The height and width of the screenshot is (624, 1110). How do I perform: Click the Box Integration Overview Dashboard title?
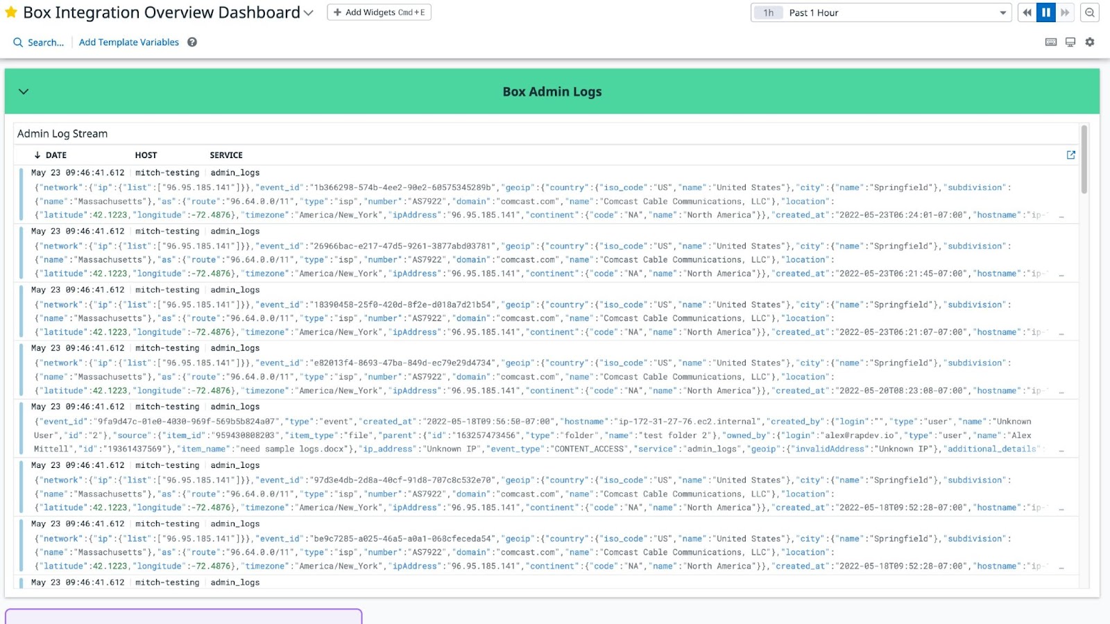tap(162, 12)
